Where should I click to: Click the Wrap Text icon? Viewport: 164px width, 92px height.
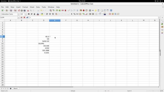tap(56, 14)
